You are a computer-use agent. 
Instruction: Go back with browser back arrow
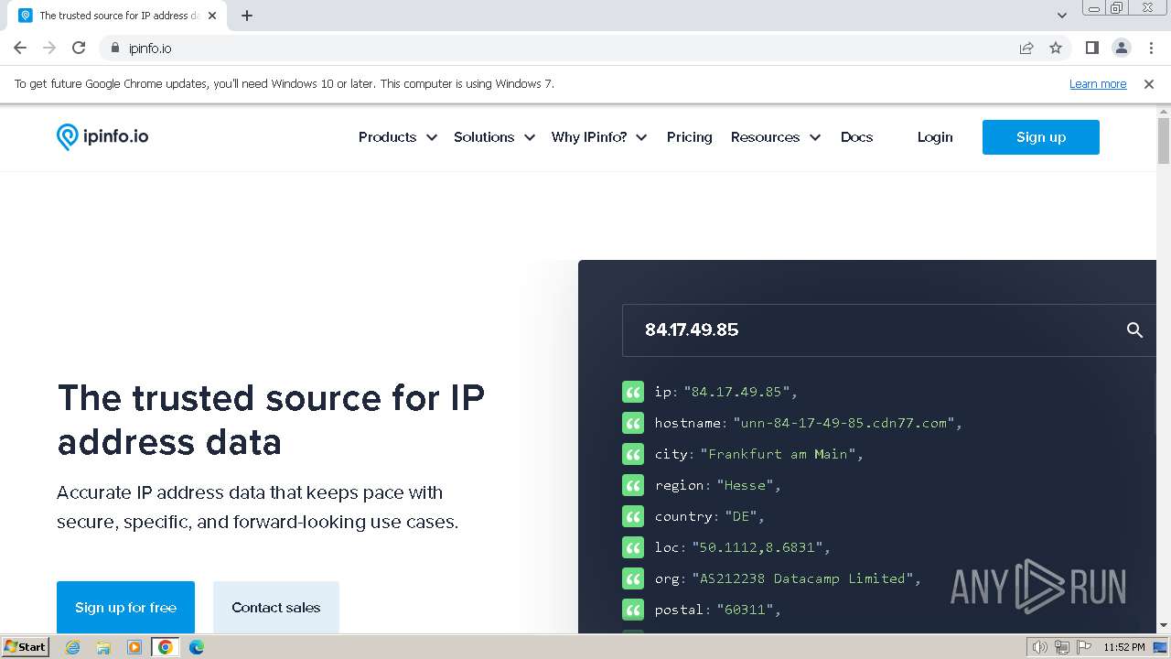20,48
